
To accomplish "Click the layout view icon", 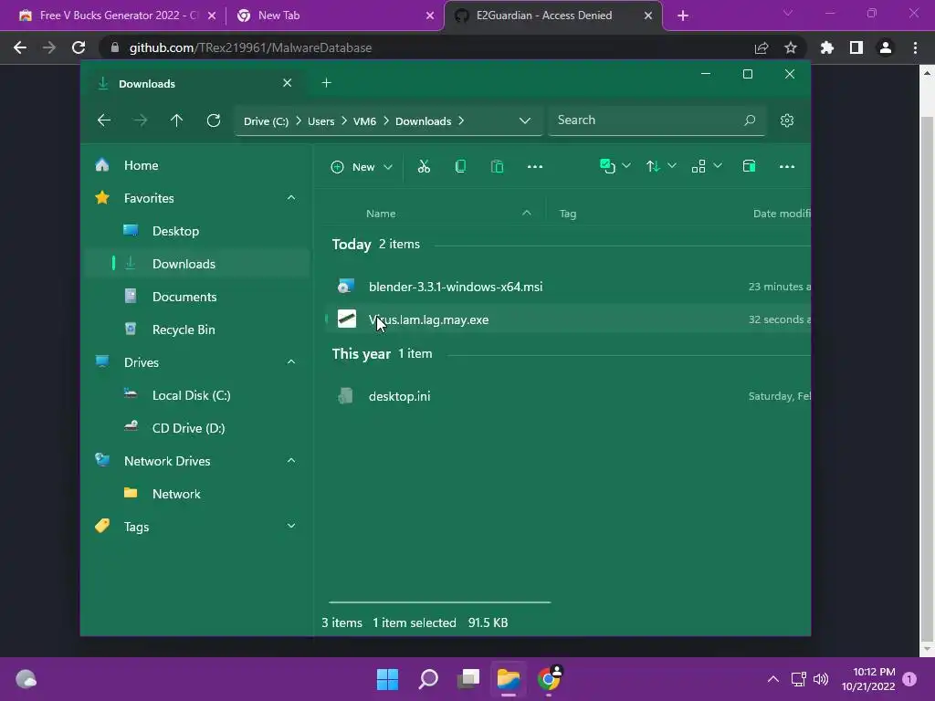I will [x=699, y=166].
